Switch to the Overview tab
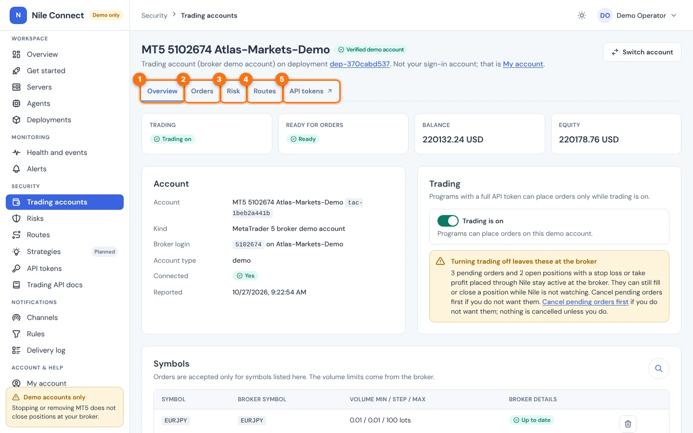The height and width of the screenshot is (433, 693). click(x=162, y=91)
